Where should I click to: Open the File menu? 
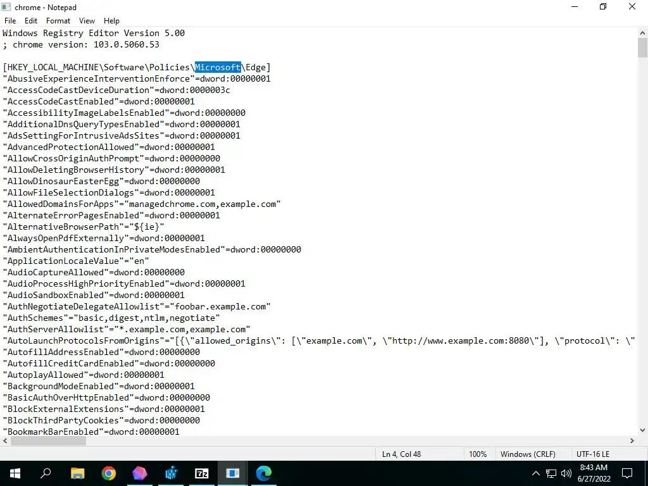10,21
